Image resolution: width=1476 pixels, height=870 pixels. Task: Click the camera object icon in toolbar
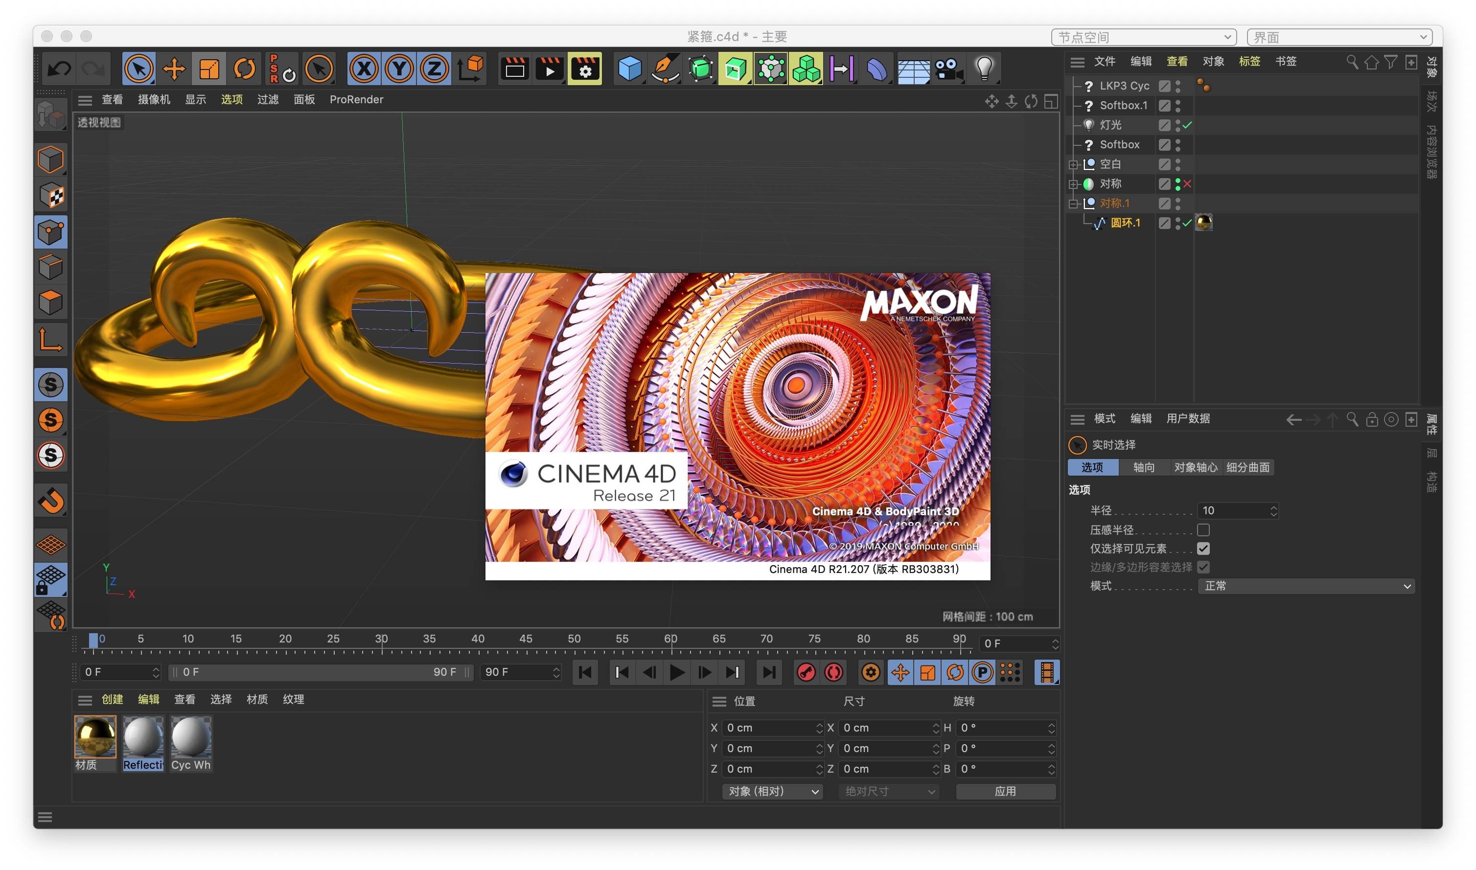click(x=948, y=69)
